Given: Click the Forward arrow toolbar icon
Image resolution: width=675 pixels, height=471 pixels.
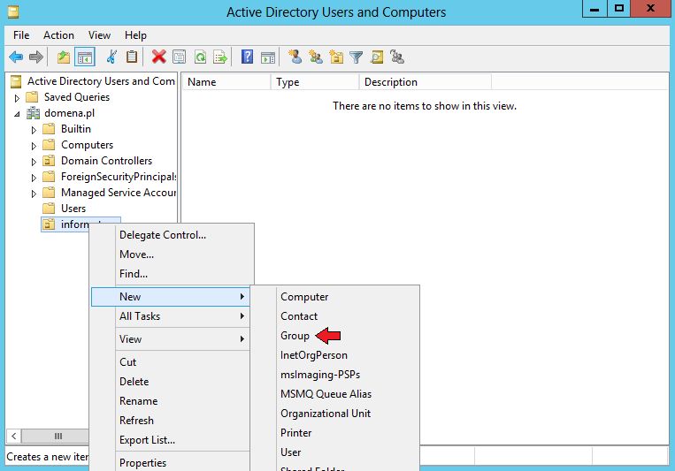Looking at the screenshot, I should point(36,57).
